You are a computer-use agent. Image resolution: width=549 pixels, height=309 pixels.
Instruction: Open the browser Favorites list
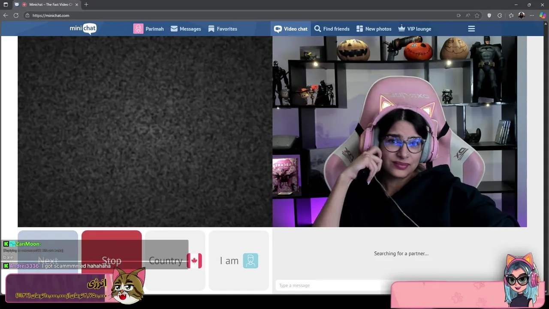[x=511, y=15]
